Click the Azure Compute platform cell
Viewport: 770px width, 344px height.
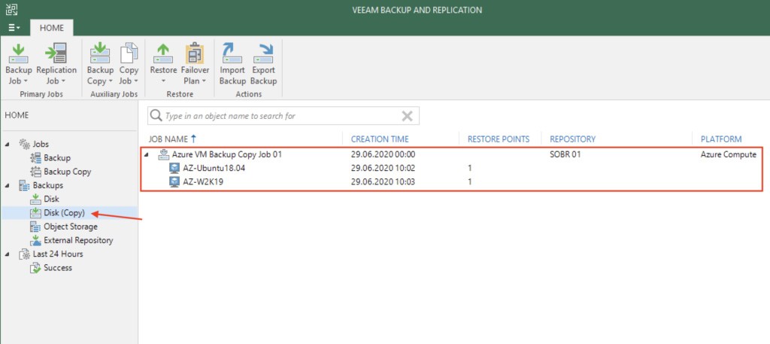coord(728,154)
